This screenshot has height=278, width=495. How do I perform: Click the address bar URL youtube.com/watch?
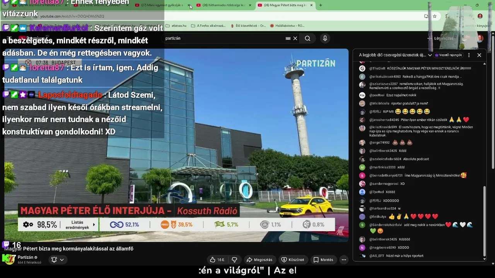pos(72,16)
